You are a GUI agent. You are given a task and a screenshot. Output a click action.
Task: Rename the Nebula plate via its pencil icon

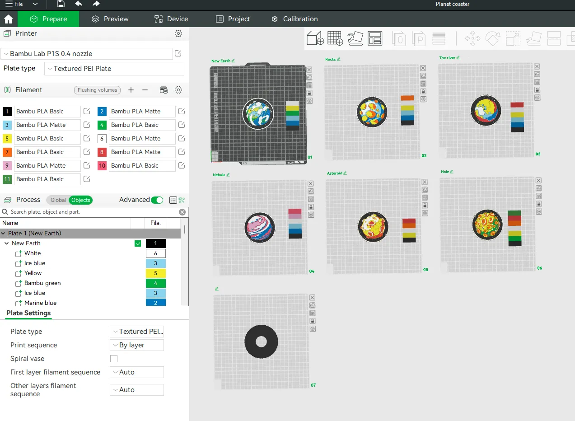[x=228, y=175]
